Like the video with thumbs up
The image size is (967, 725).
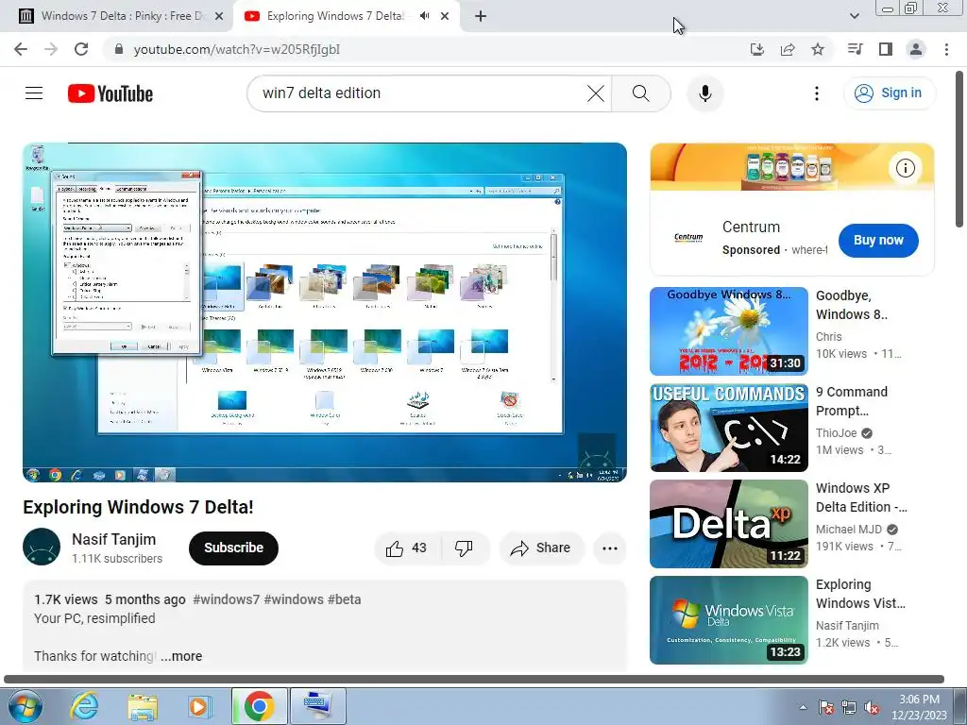coord(406,548)
